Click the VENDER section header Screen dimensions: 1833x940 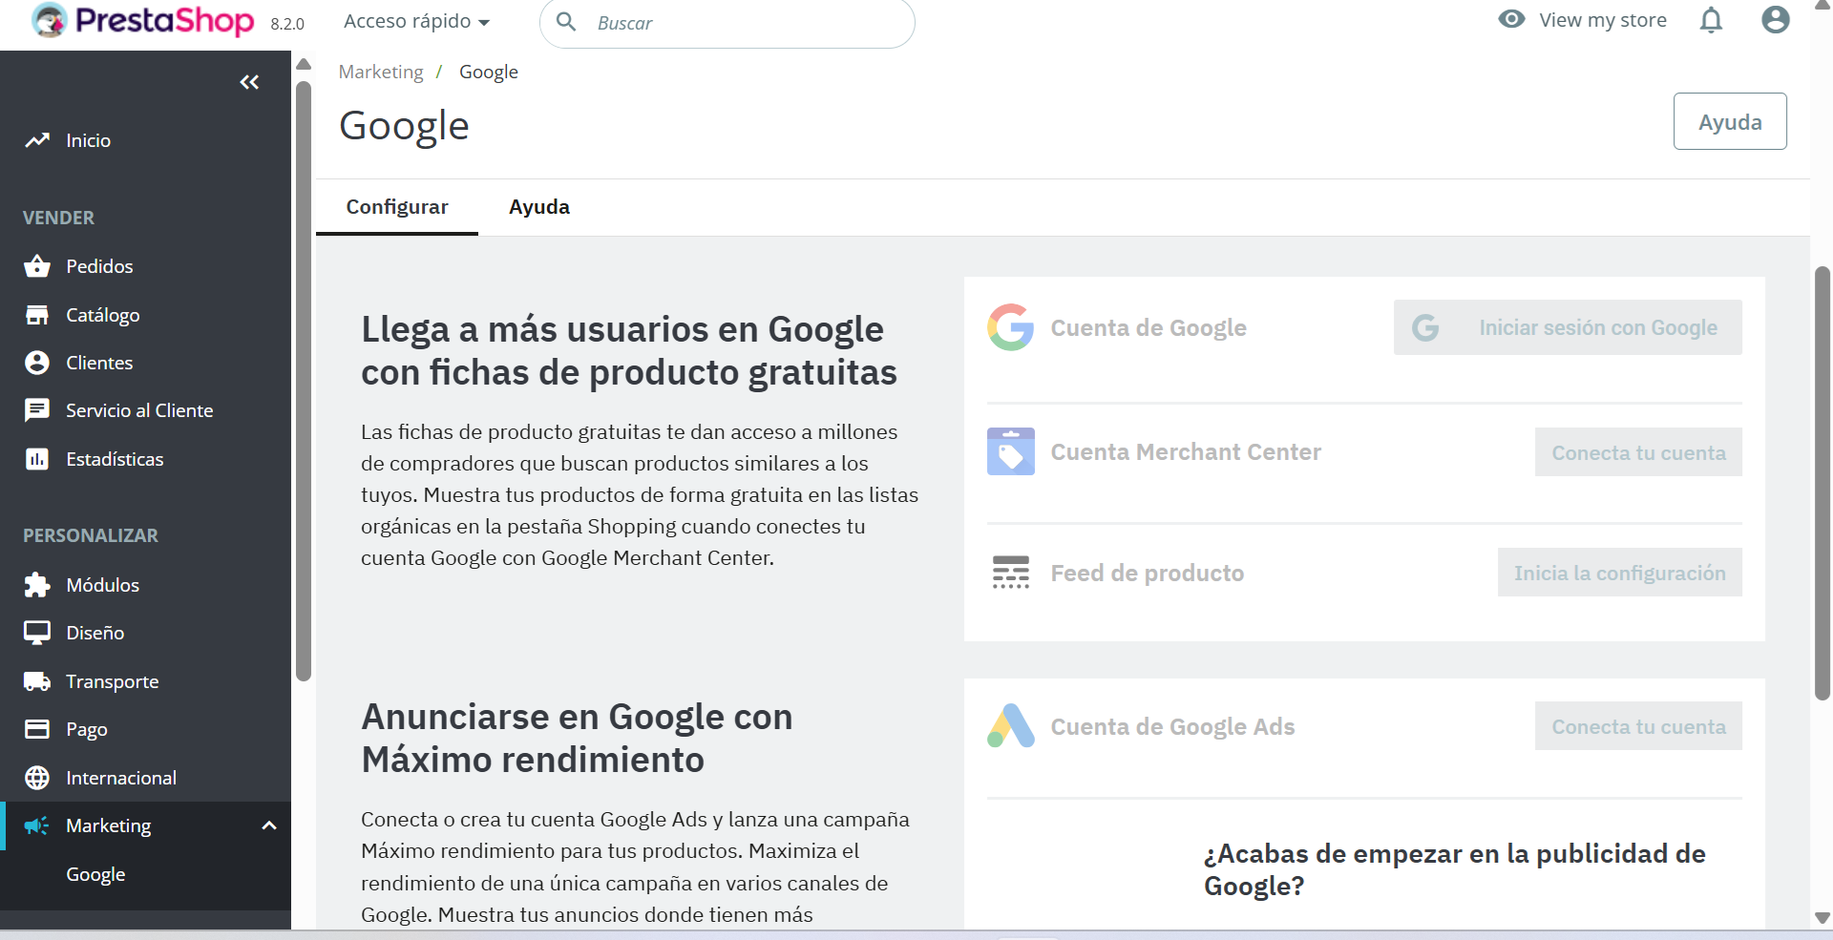point(58,218)
